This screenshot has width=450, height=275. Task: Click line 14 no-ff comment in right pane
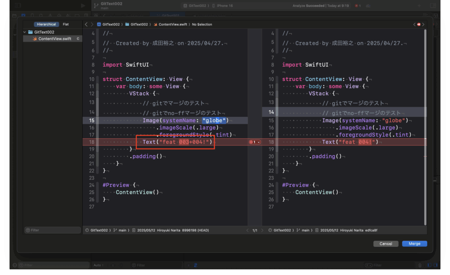(362, 113)
